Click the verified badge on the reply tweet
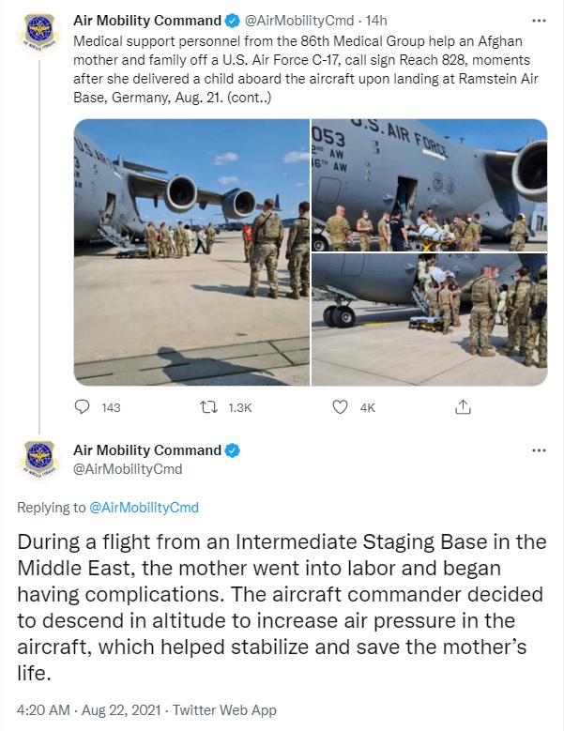564x731 pixels. [x=233, y=450]
